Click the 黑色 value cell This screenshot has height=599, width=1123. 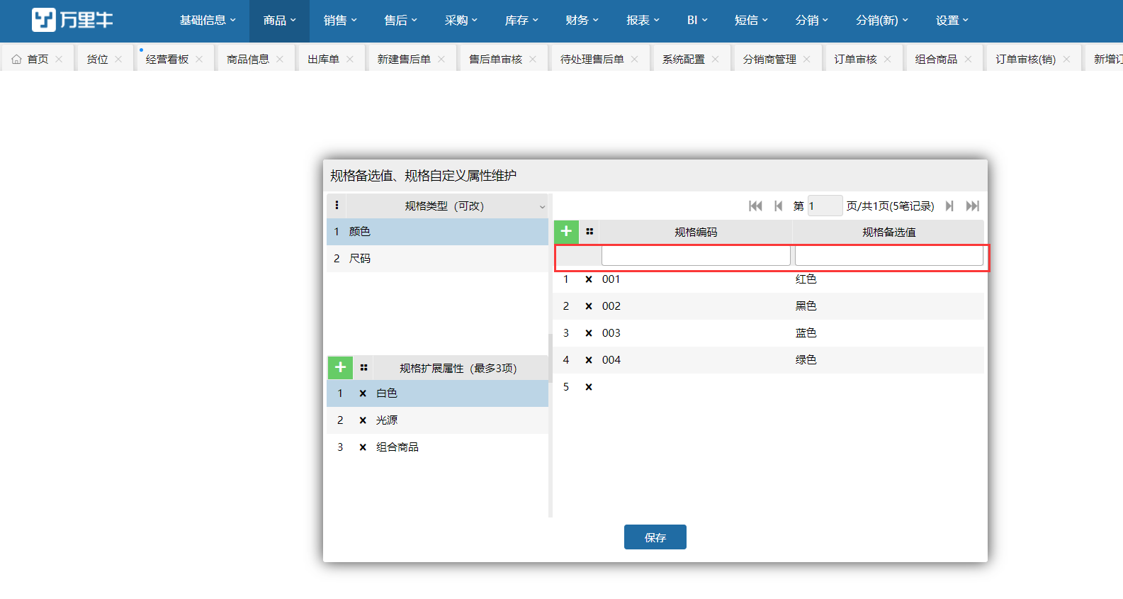pyautogui.click(x=806, y=306)
